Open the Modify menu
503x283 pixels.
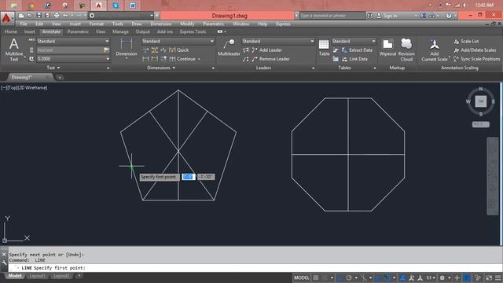coord(187,24)
